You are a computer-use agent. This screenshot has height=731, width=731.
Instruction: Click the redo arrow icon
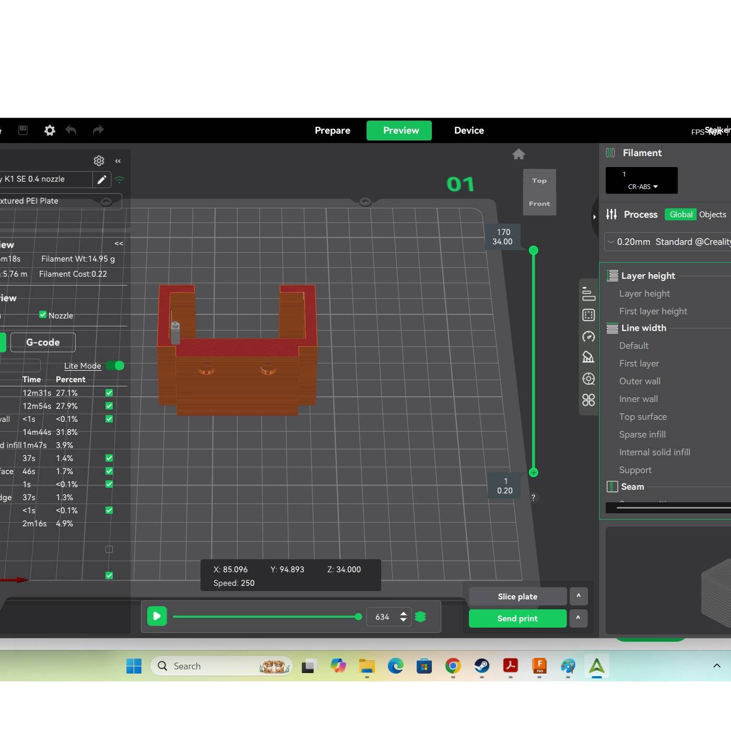click(98, 131)
